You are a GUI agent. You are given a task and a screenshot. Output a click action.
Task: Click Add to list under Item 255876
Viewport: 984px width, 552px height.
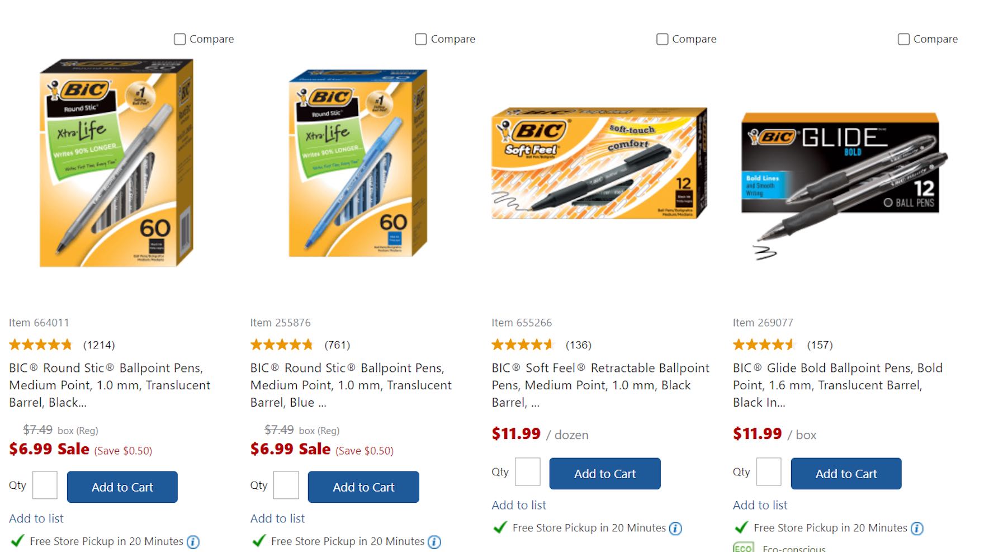277,518
